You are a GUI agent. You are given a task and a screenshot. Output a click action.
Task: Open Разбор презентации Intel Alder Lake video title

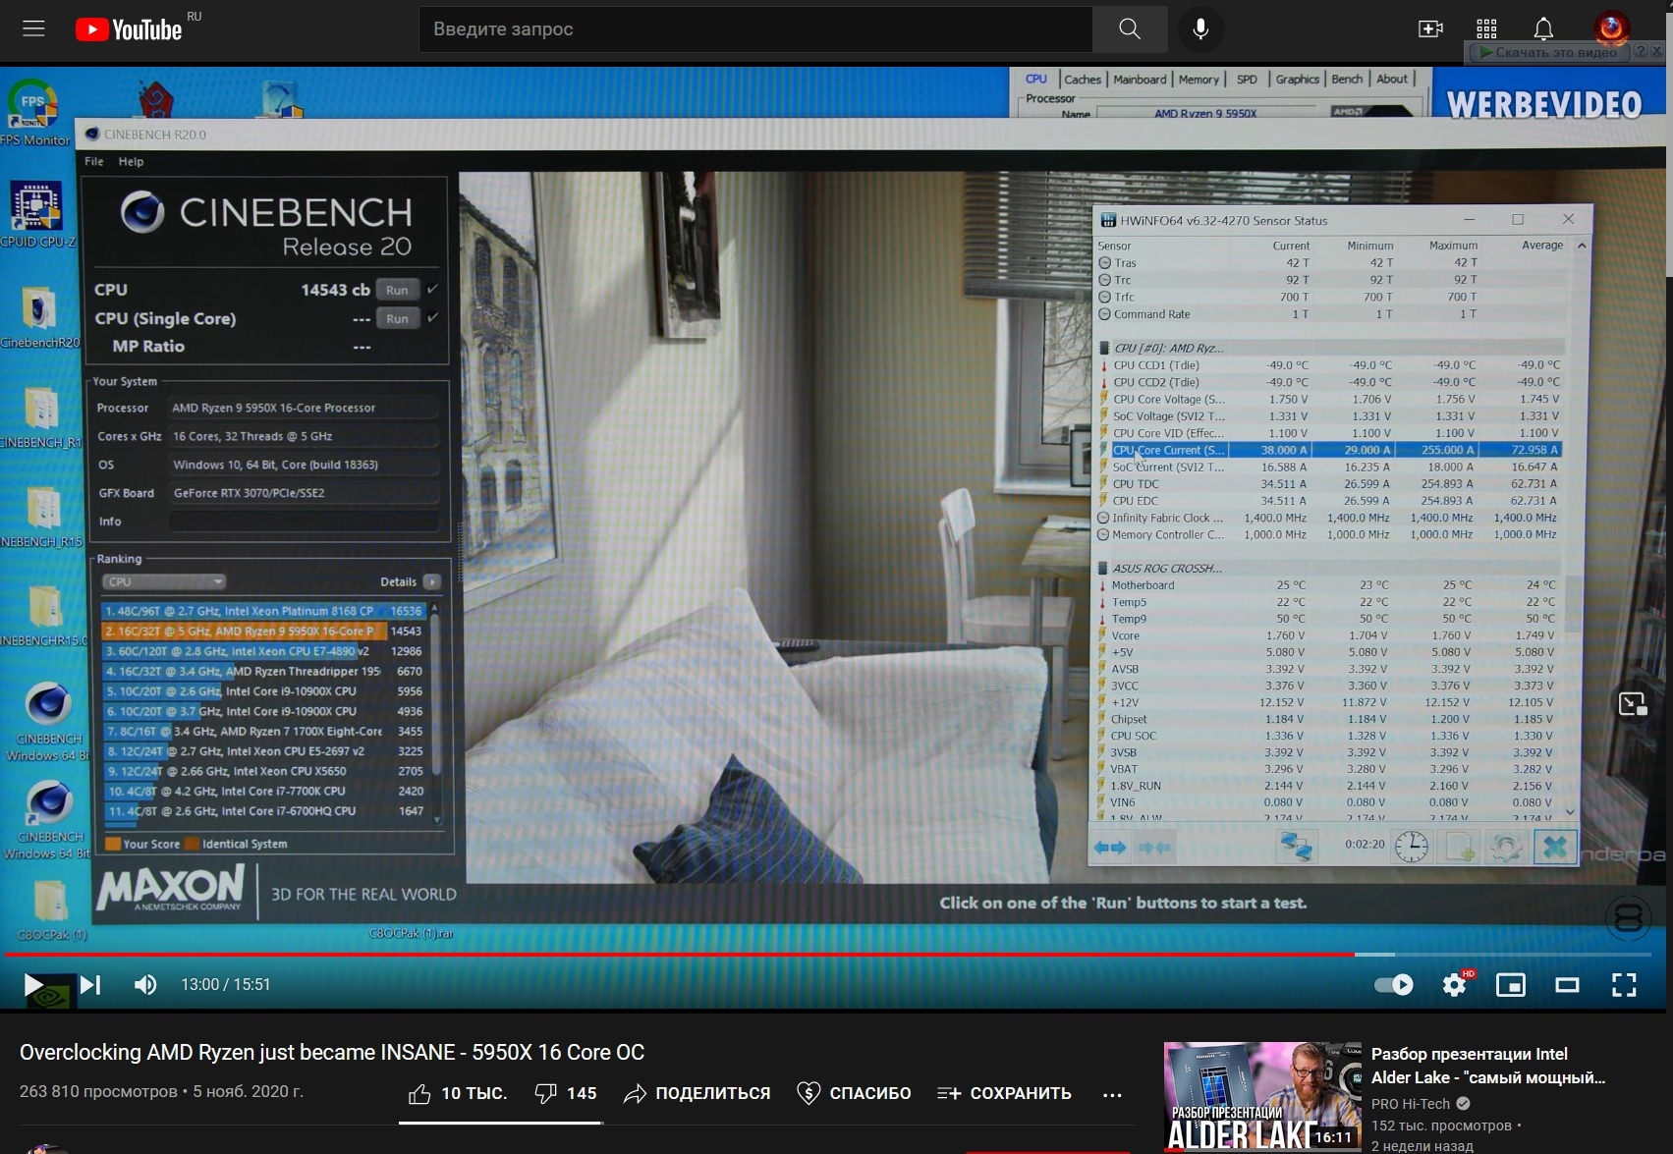(1488, 1066)
